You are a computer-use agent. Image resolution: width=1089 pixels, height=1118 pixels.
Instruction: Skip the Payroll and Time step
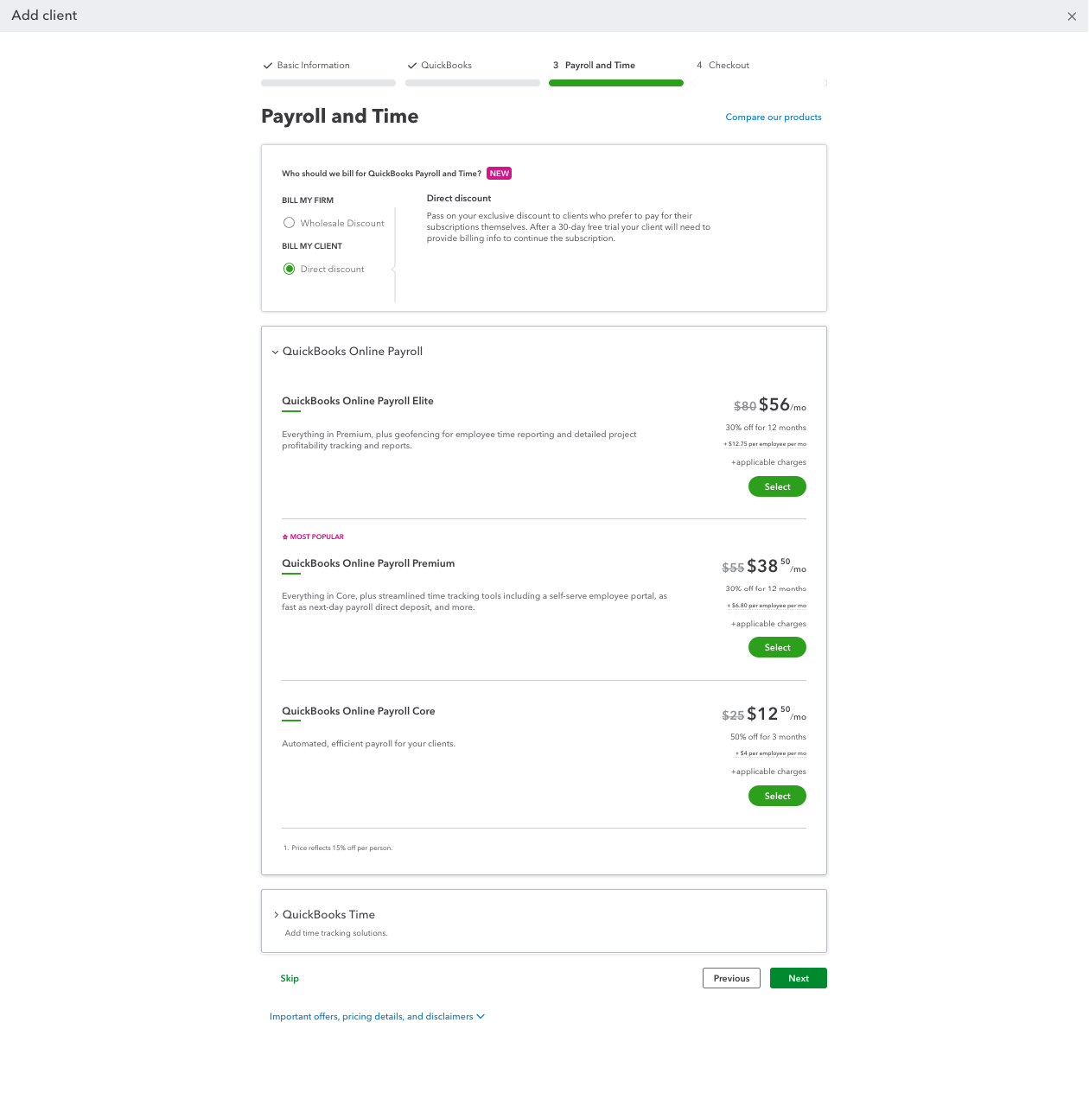click(290, 978)
